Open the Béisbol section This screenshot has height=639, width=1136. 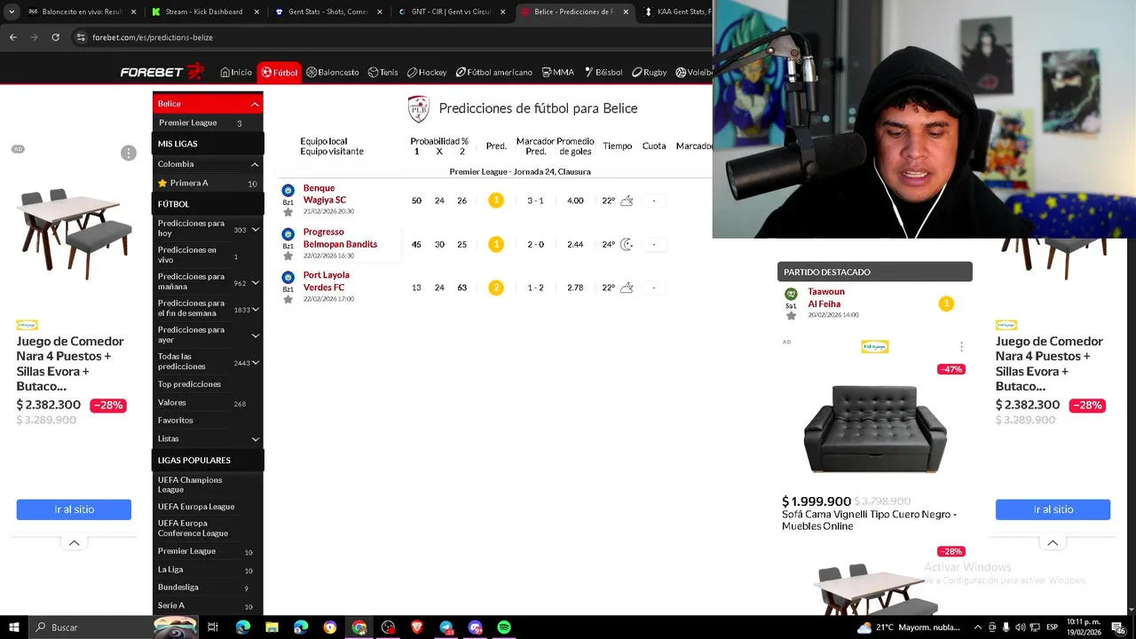click(x=603, y=72)
